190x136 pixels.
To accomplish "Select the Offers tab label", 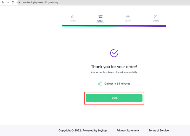I will click(x=155, y=21).
